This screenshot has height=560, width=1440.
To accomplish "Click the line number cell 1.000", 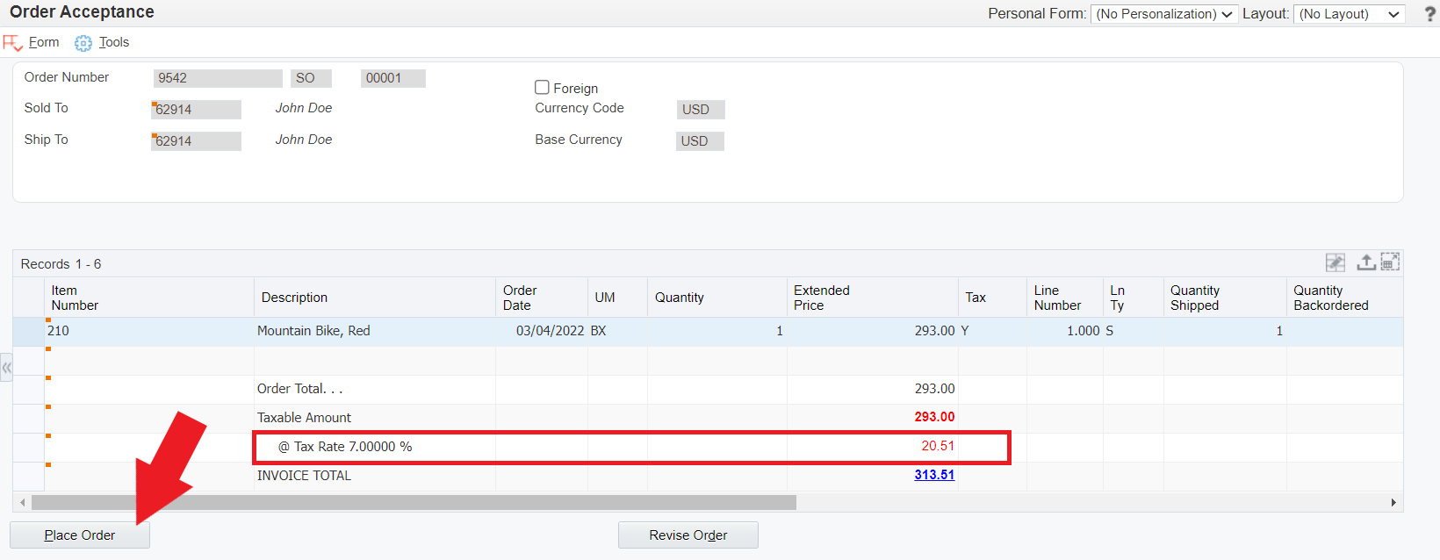I will tap(1065, 332).
